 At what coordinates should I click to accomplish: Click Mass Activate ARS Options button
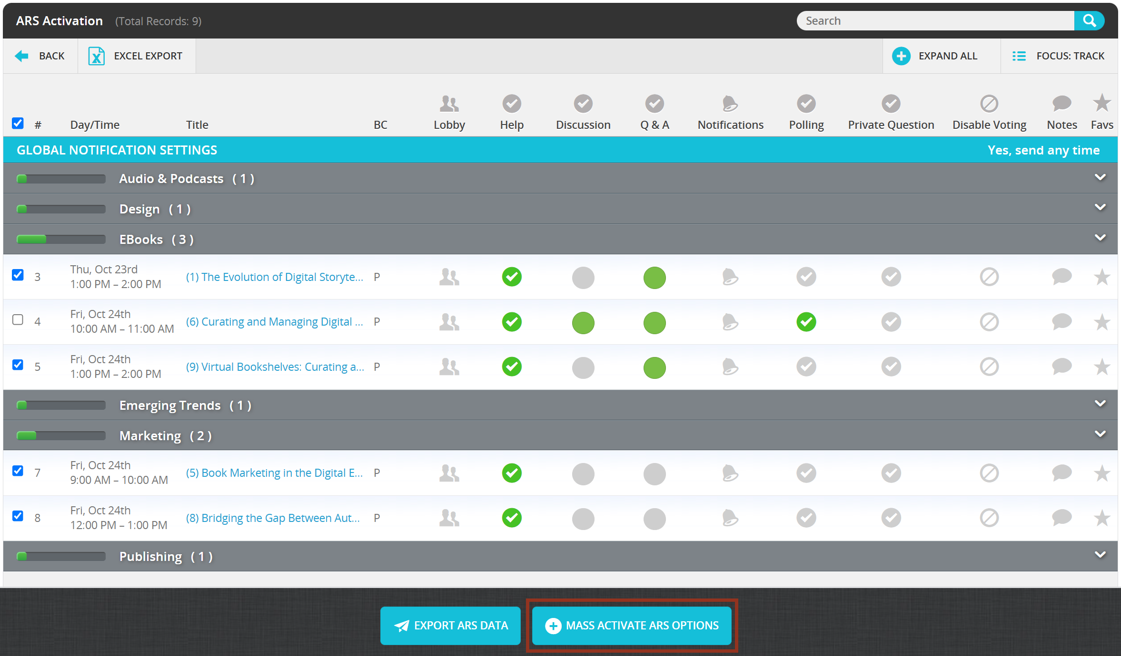pos(632,626)
